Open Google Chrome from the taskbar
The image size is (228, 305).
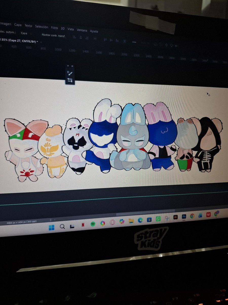click(x=192, y=216)
